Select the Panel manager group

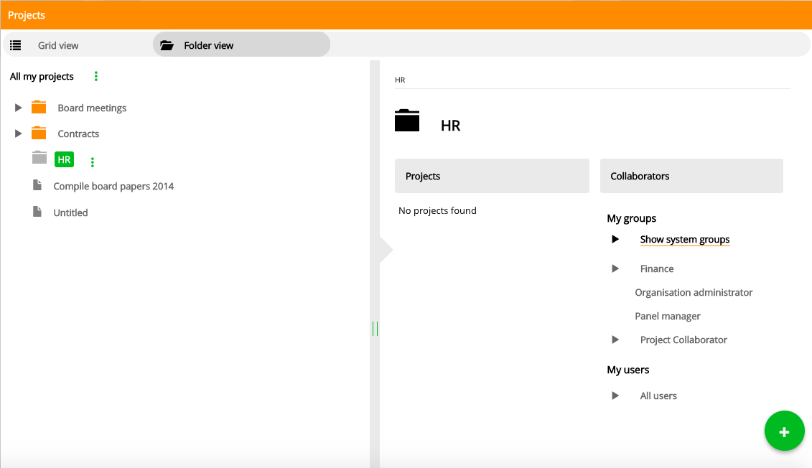coord(667,316)
